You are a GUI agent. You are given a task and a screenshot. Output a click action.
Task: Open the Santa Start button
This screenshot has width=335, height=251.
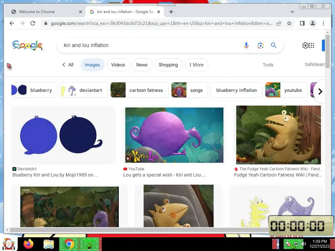coord(9,244)
